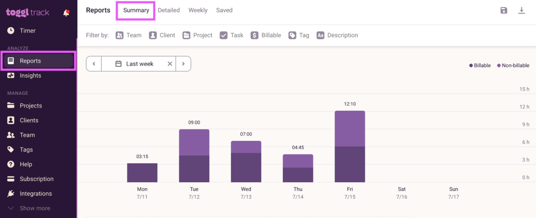536x218 pixels.
Task: Click the save report floppy disk icon
Action: [504, 10]
